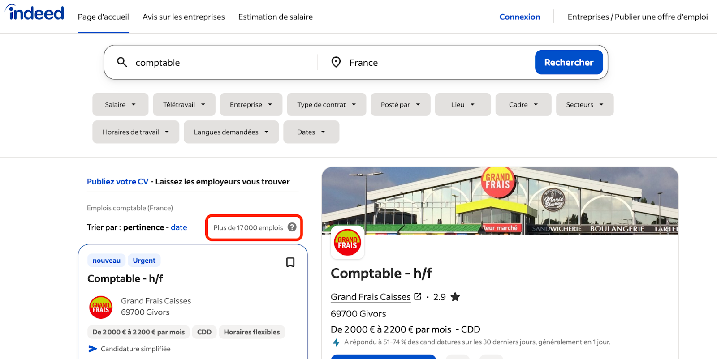Screen dimensions: 717x359
Task: Click the location pin icon
Action: coord(336,62)
